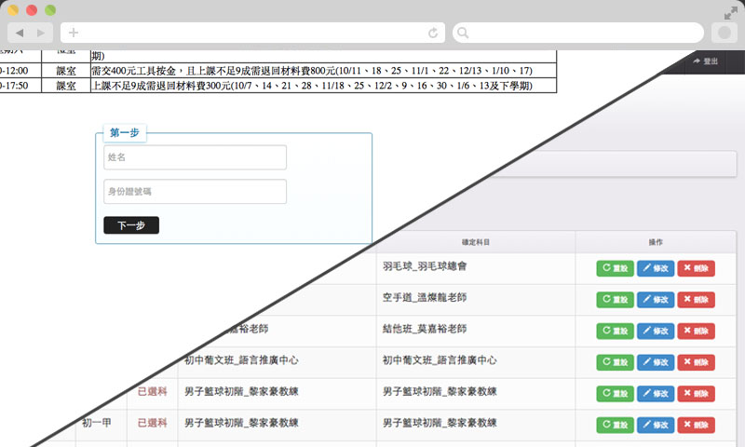Click the browser search field with magnifier
Viewport: 745px width, 447px height.
pyautogui.click(x=577, y=33)
